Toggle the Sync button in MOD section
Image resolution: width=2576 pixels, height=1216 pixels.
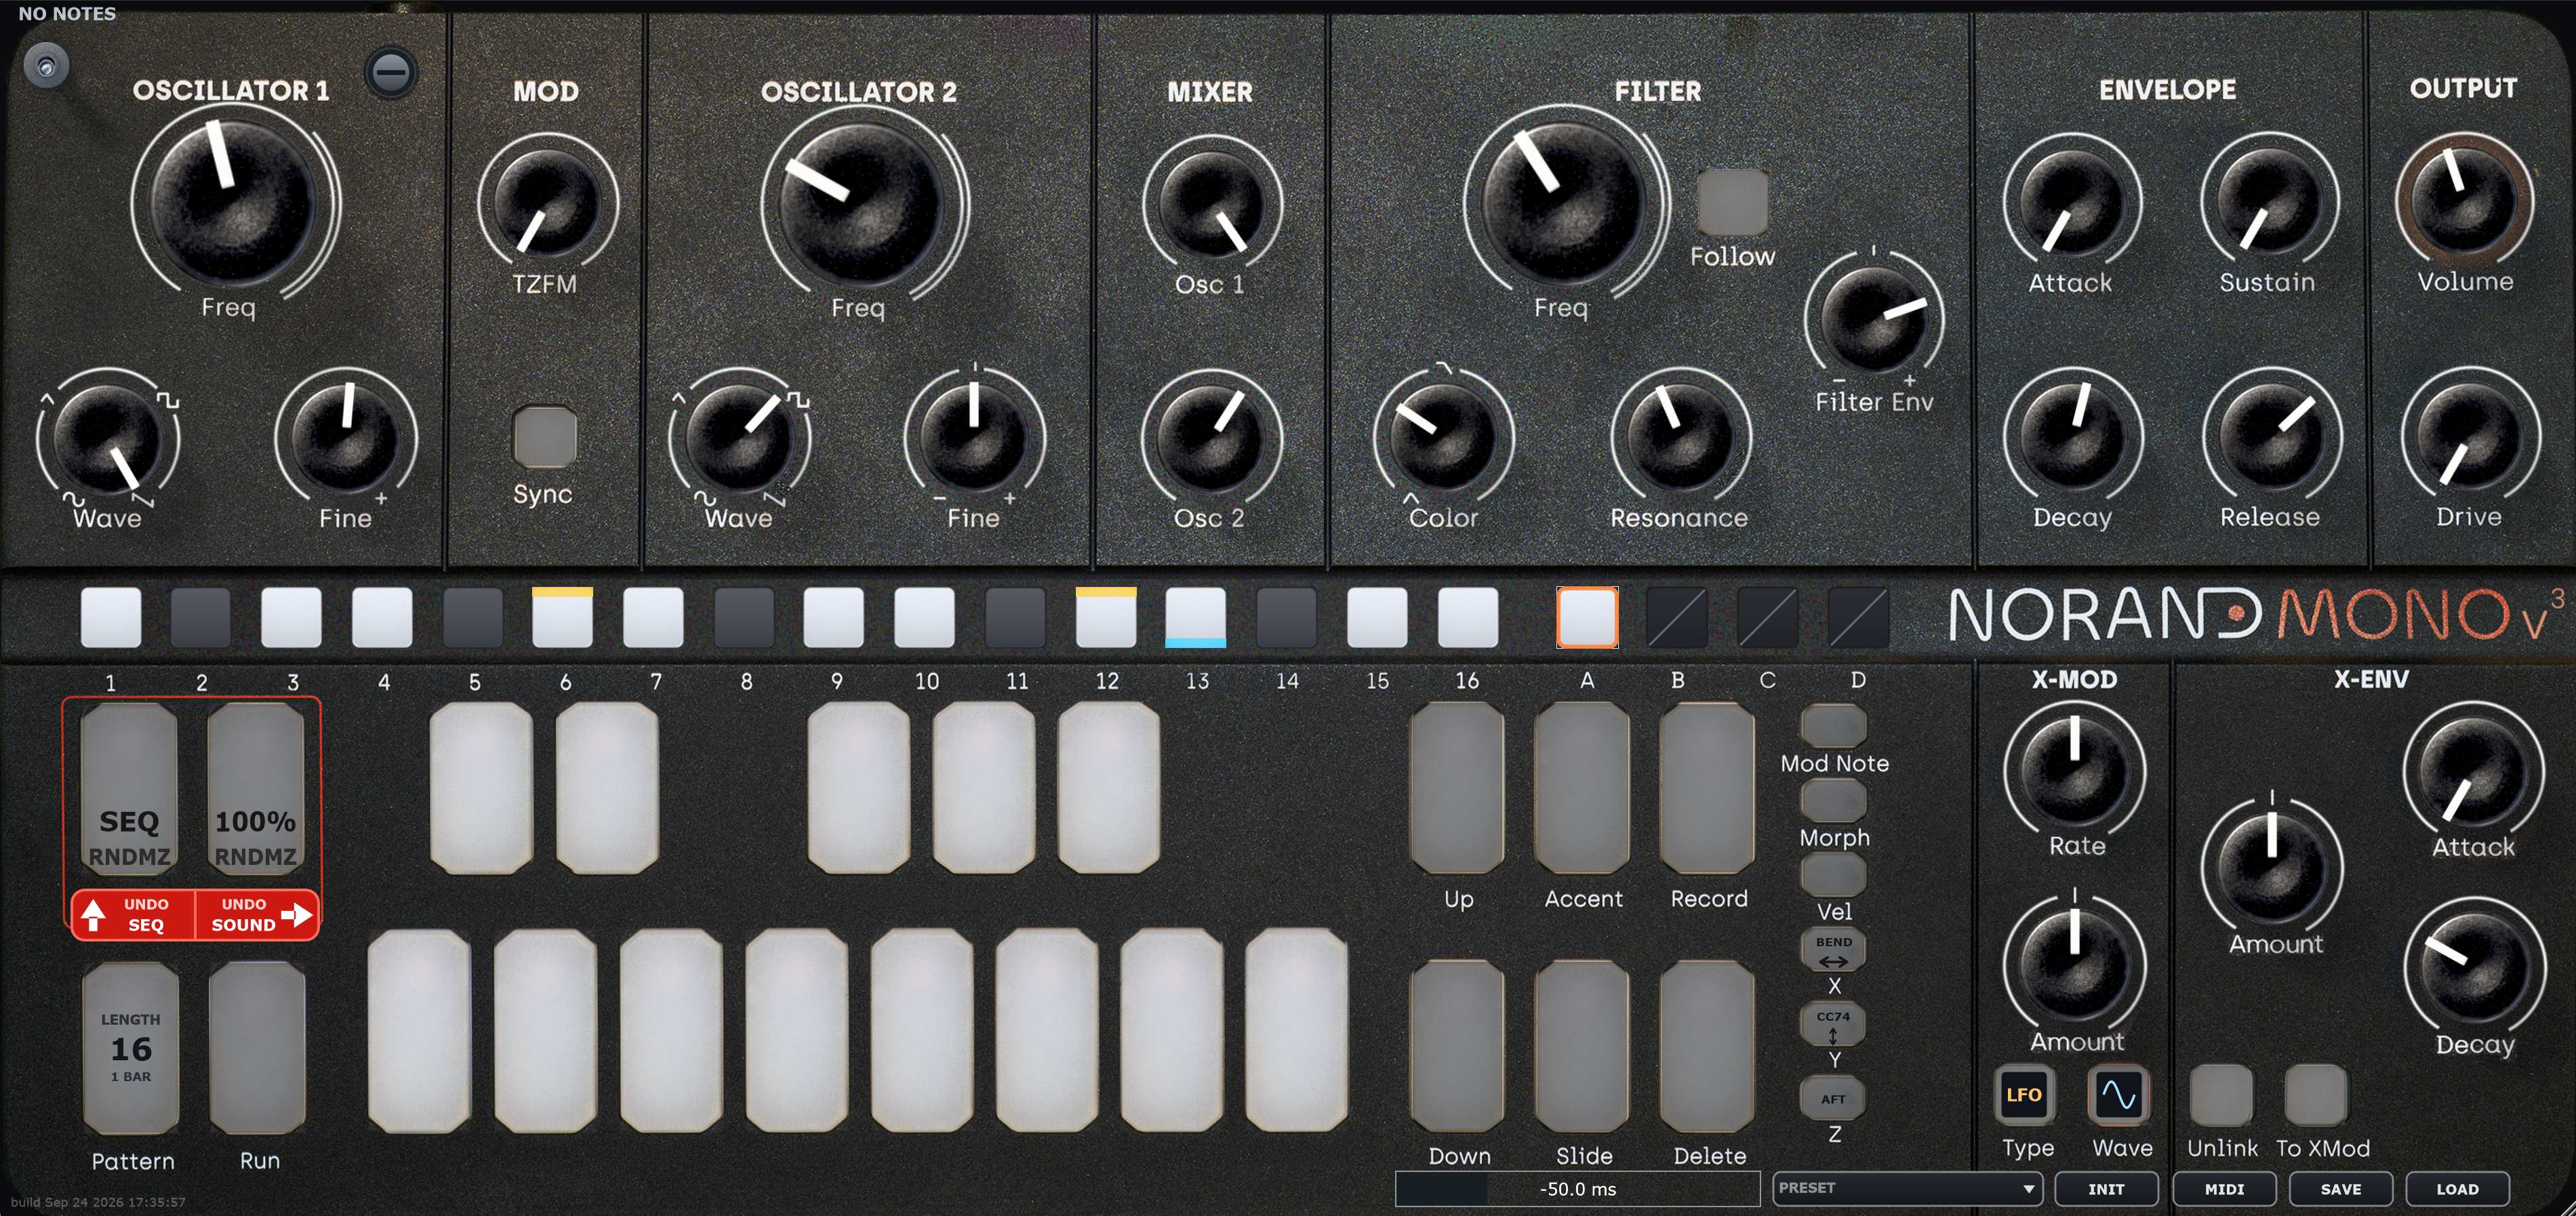pos(544,436)
